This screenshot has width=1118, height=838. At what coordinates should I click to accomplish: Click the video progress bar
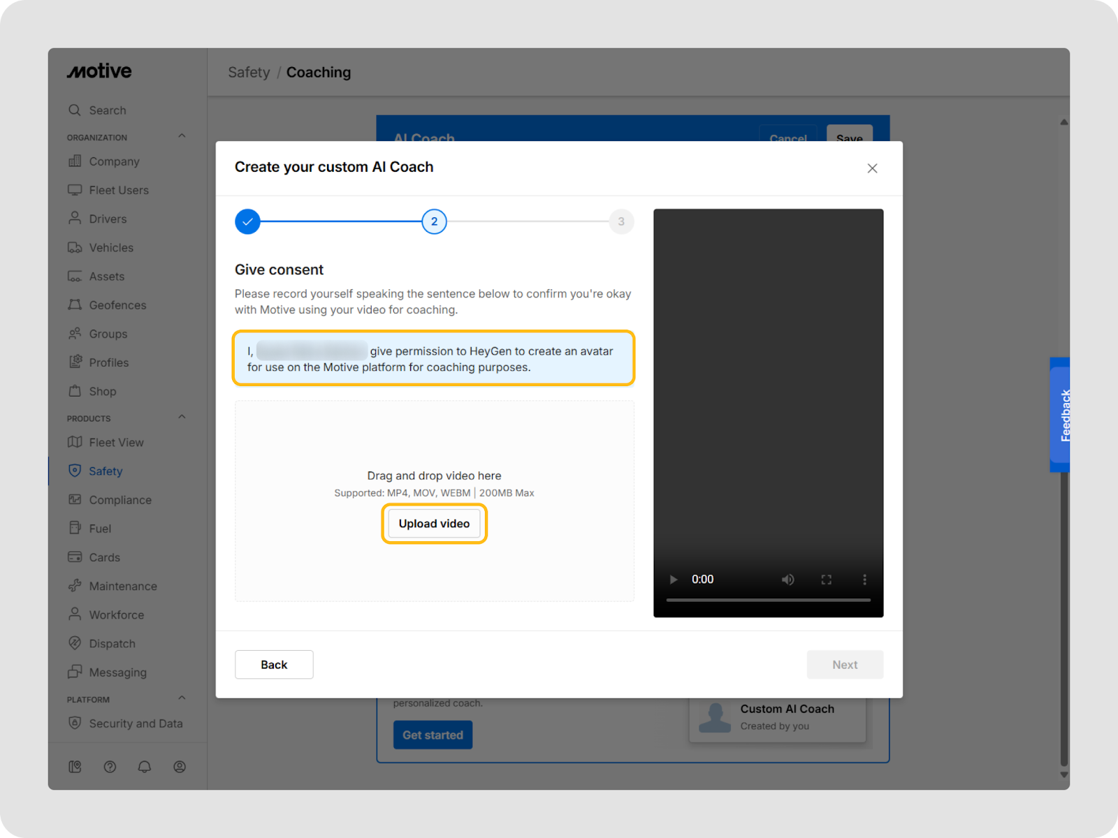click(x=768, y=600)
